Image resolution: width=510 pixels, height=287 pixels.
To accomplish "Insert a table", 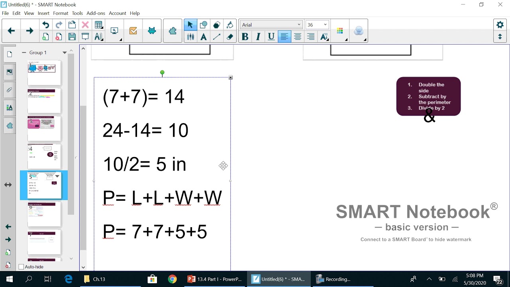I will 98,25.
